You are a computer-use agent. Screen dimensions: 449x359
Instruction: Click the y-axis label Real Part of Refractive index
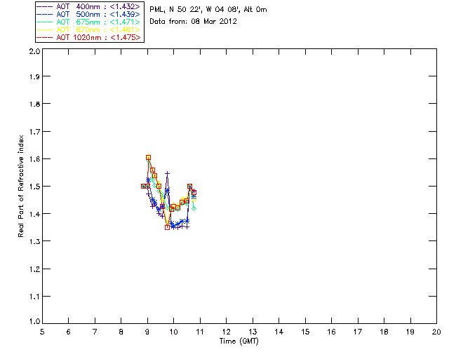coord(20,186)
